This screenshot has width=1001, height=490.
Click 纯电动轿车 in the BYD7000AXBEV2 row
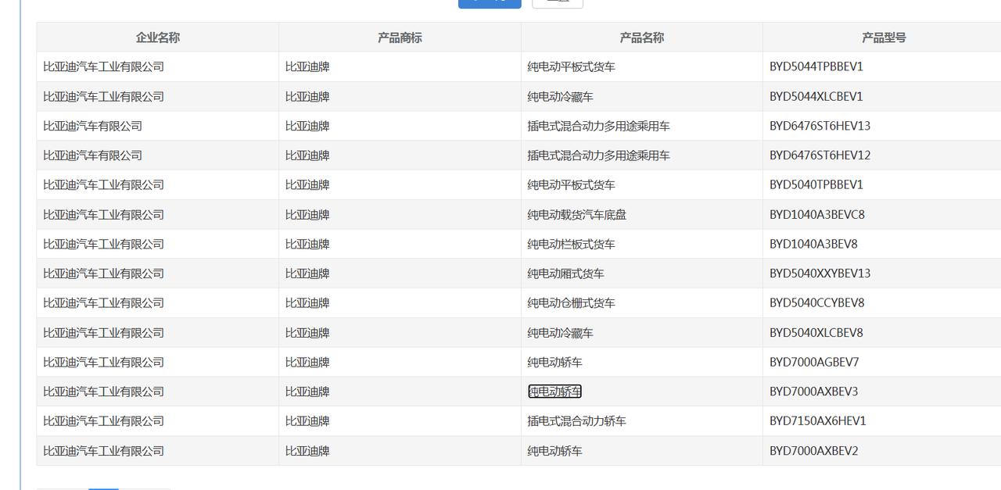tap(555, 451)
